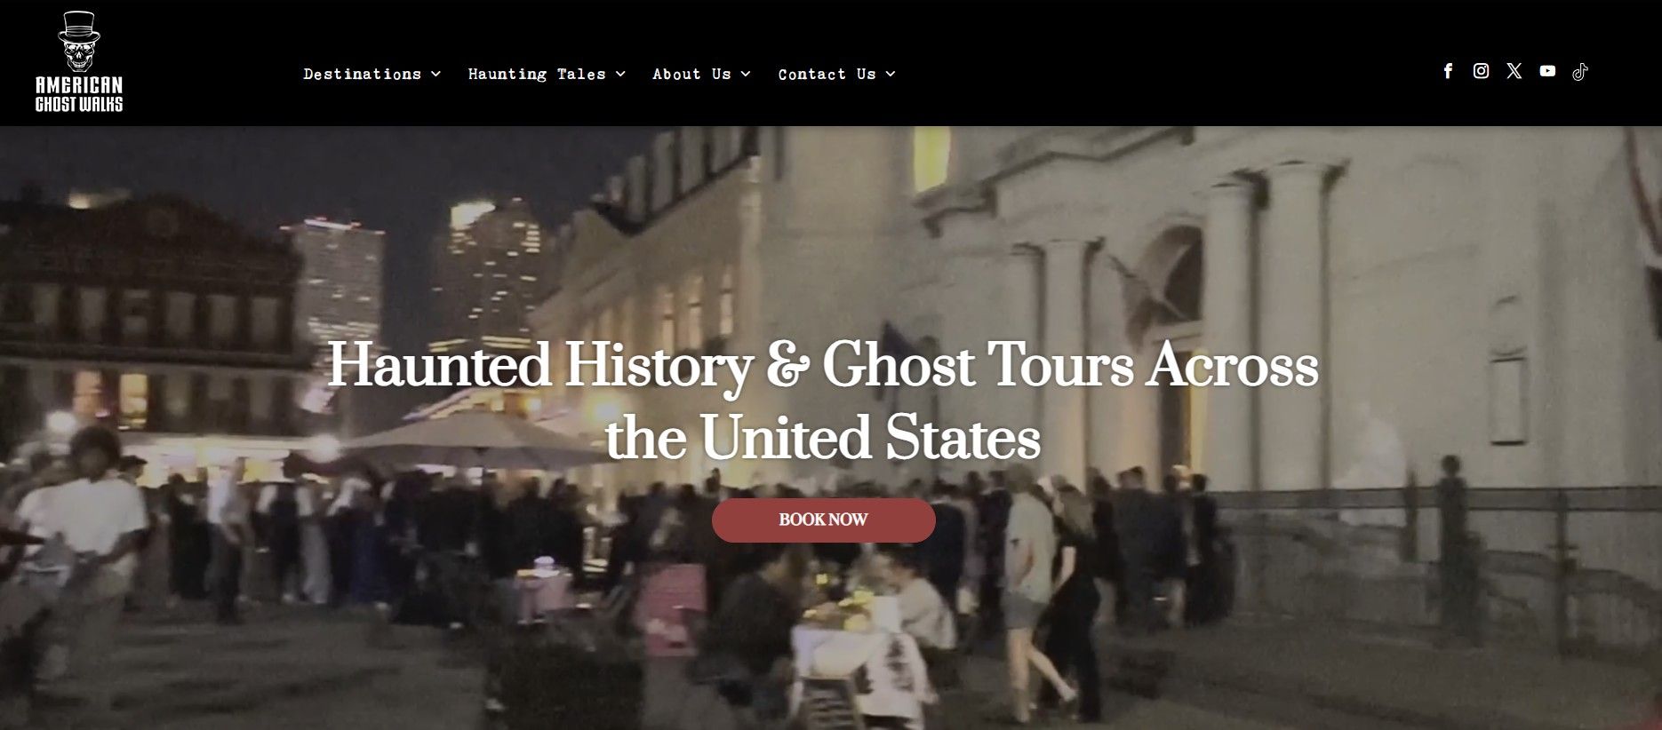Click the American Ghost Walks logo text
The width and height of the screenshot is (1662, 730).
click(x=79, y=94)
